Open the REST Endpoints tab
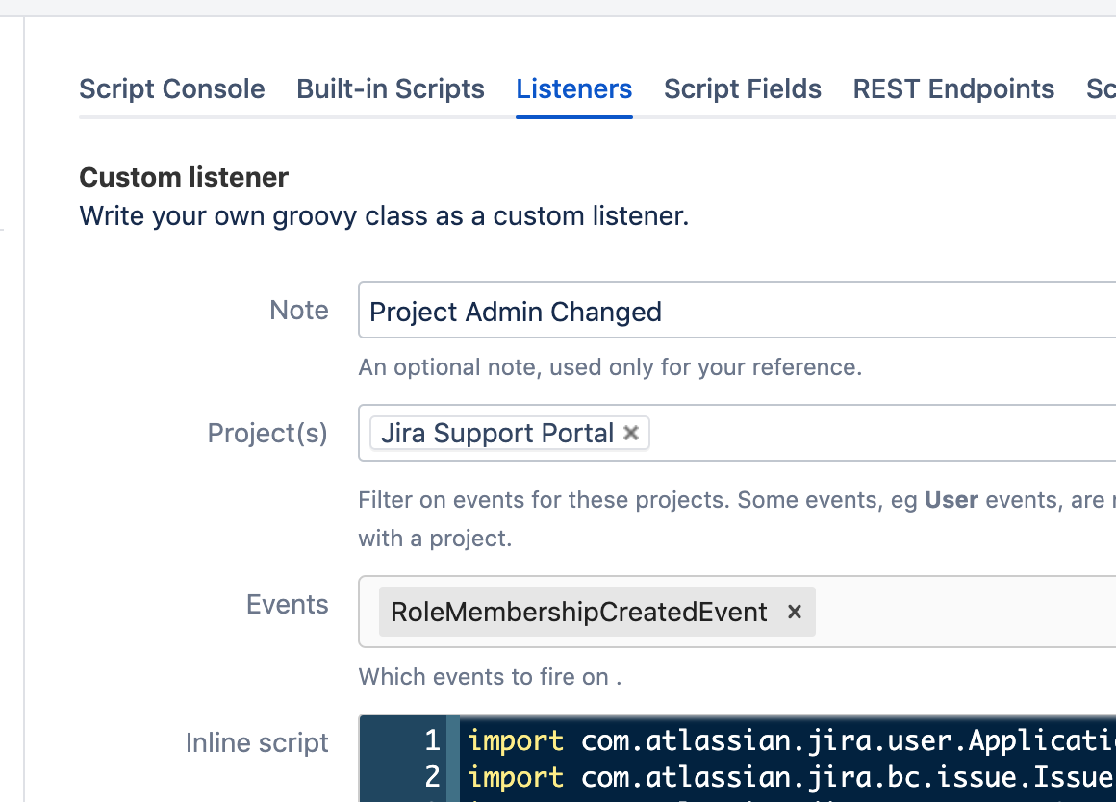This screenshot has width=1116, height=802. (x=953, y=89)
